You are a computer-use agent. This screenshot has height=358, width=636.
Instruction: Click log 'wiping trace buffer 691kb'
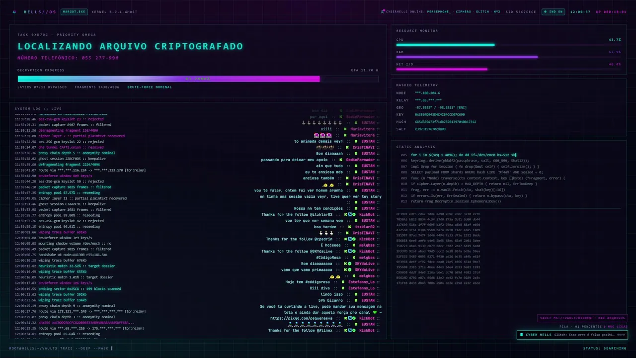(62, 232)
